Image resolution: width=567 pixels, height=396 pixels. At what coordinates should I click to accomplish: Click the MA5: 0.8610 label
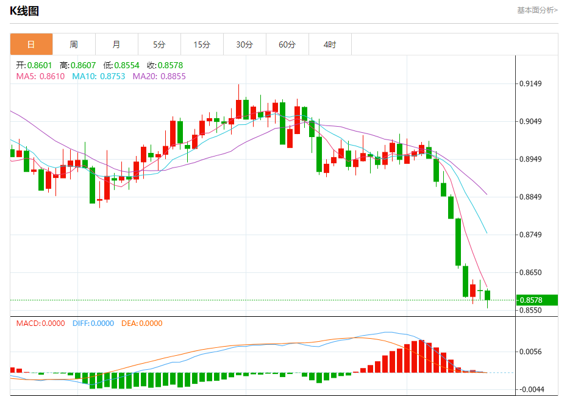tap(40, 76)
